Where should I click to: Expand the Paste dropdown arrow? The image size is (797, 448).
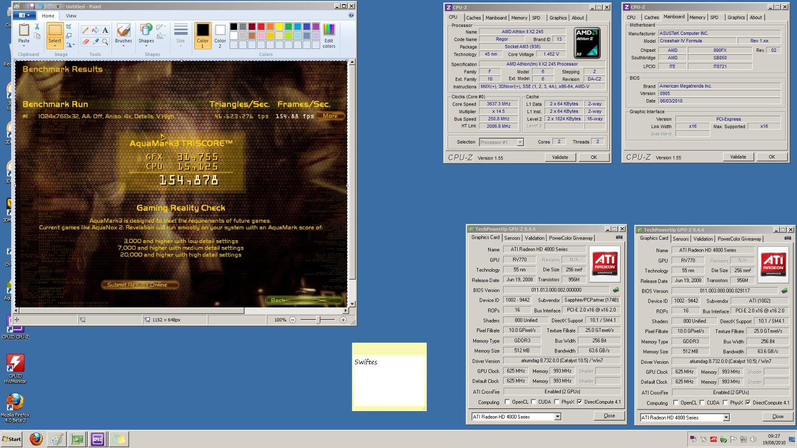click(23, 46)
